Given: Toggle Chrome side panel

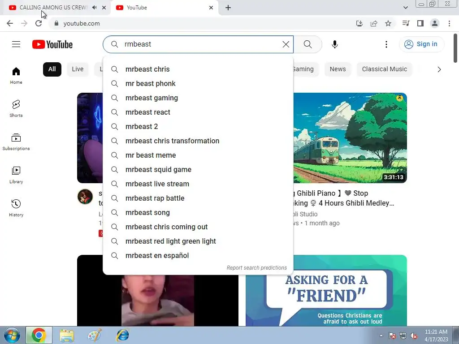Looking at the screenshot, I should pos(420,23).
